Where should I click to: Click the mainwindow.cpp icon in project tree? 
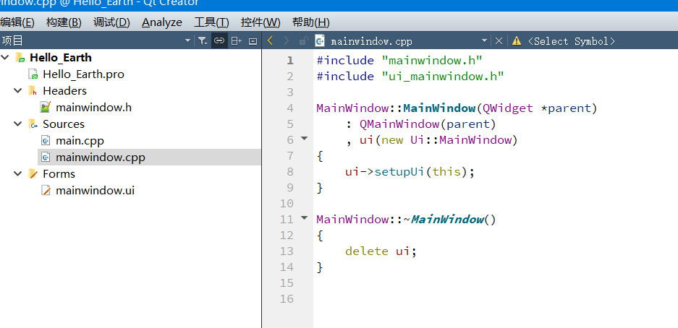click(46, 157)
